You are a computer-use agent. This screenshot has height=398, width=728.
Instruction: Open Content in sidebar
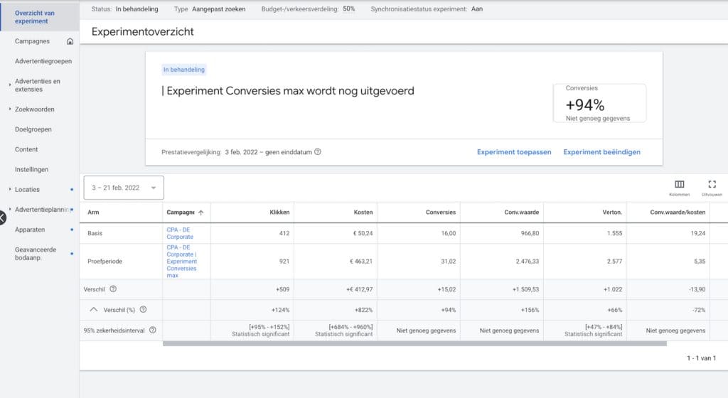point(26,149)
